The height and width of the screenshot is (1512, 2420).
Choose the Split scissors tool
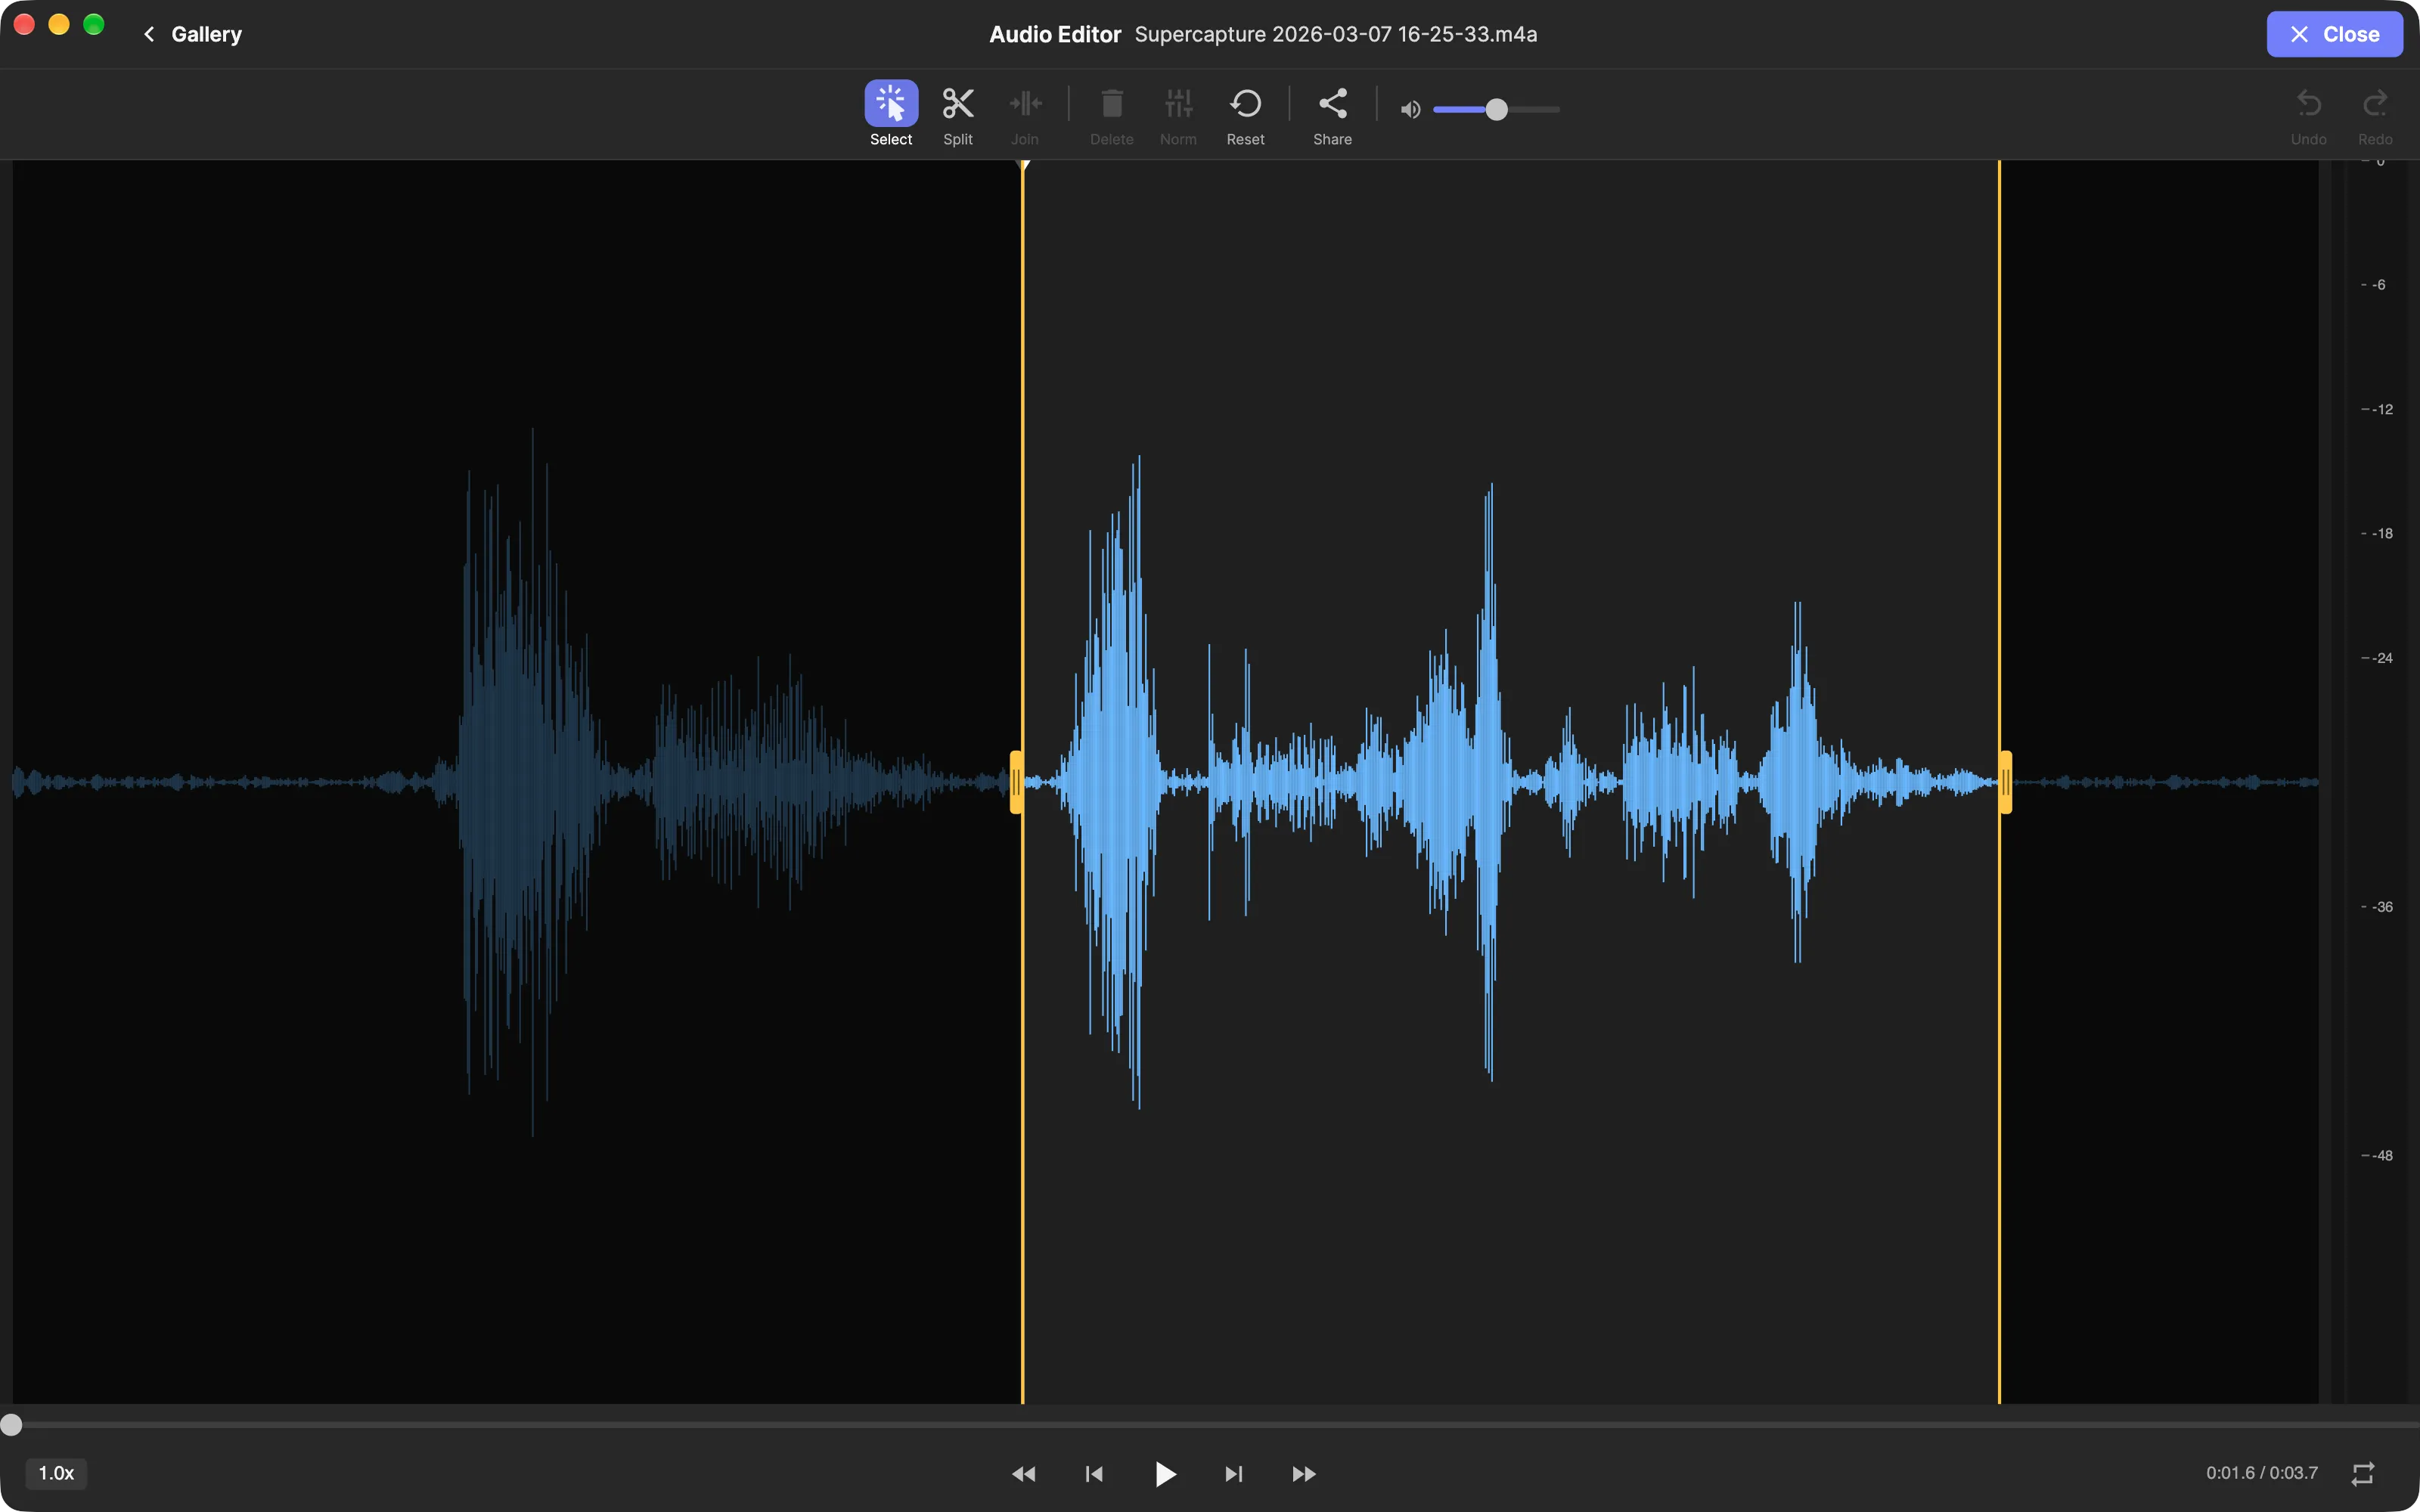click(x=957, y=113)
